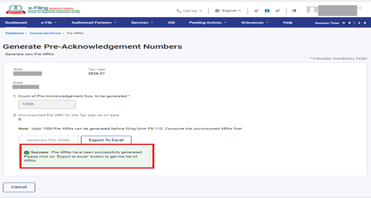Viewport: 371px width, 198px height.
Task: Click the 'Indicates mandatory fields' note
Action: [338, 58]
